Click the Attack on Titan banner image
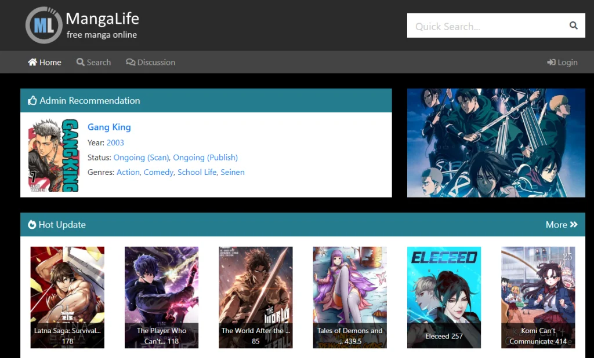Viewport: 594px width, 358px height. click(496, 143)
